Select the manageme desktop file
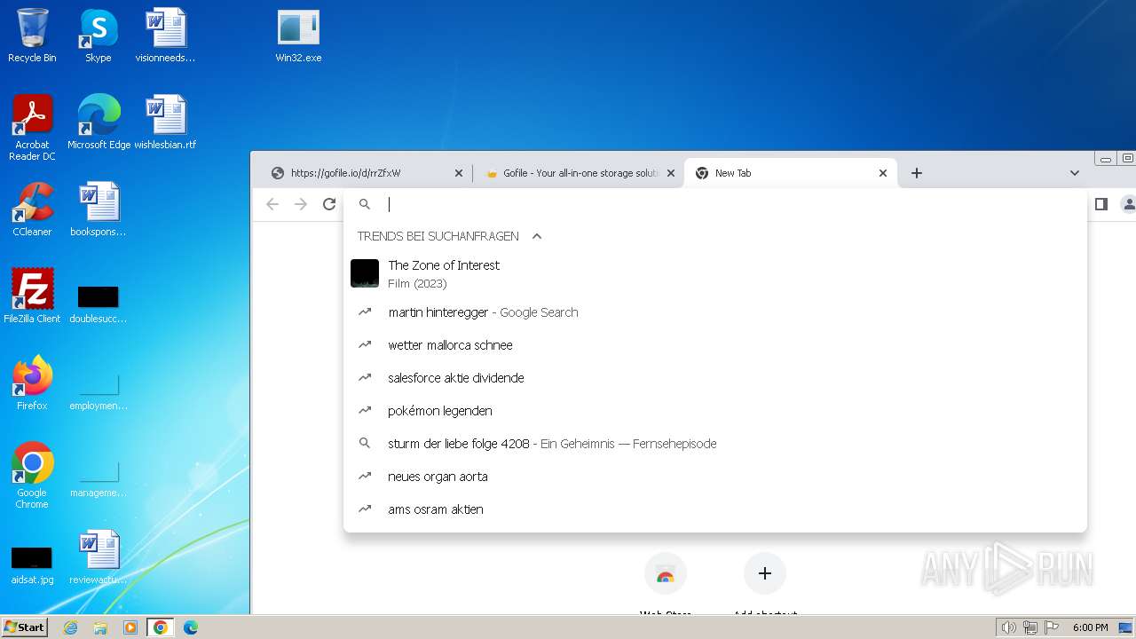Screen dimensions: 1136x639 (98, 477)
